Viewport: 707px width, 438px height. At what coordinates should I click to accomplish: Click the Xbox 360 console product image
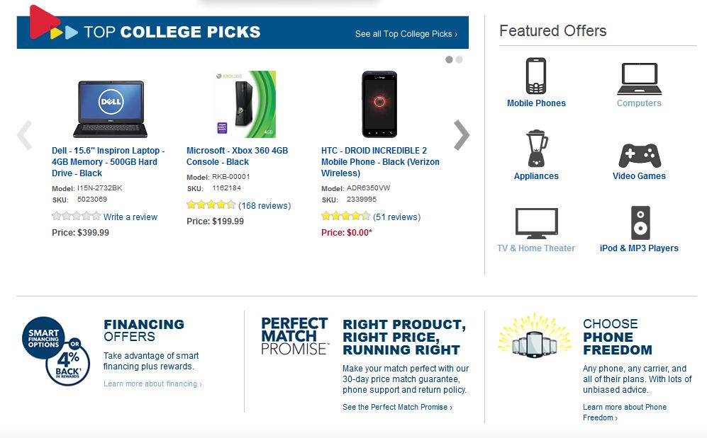tap(245, 104)
